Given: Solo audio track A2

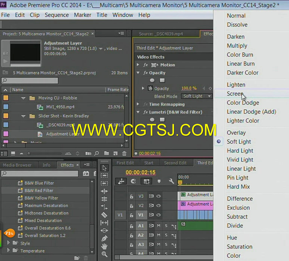Looking at the screenshot, I should point(166,235).
